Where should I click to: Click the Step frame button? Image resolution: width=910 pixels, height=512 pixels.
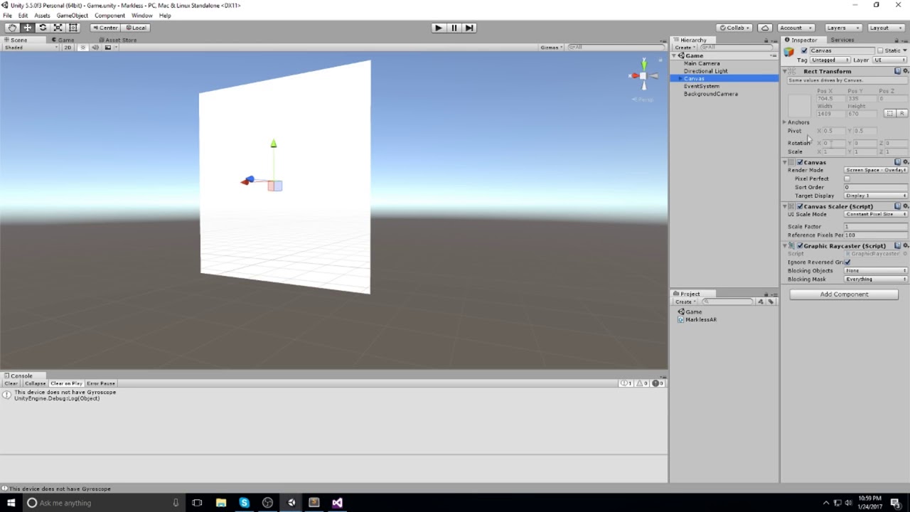[x=469, y=28]
